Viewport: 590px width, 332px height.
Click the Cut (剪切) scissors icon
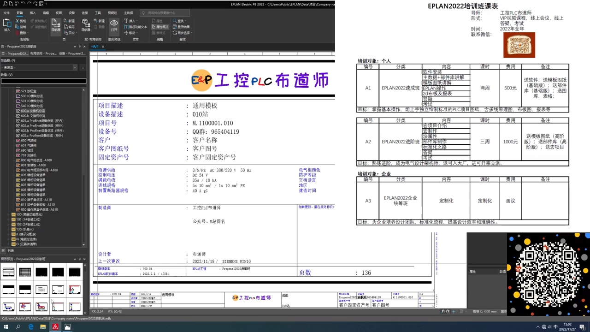pos(17,21)
